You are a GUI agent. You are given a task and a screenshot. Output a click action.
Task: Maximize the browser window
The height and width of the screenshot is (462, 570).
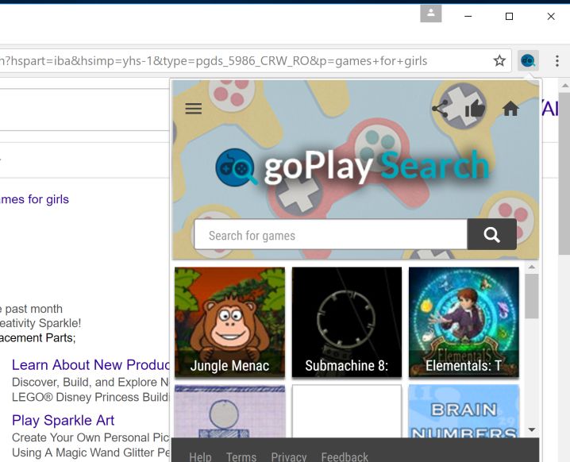[x=510, y=17]
